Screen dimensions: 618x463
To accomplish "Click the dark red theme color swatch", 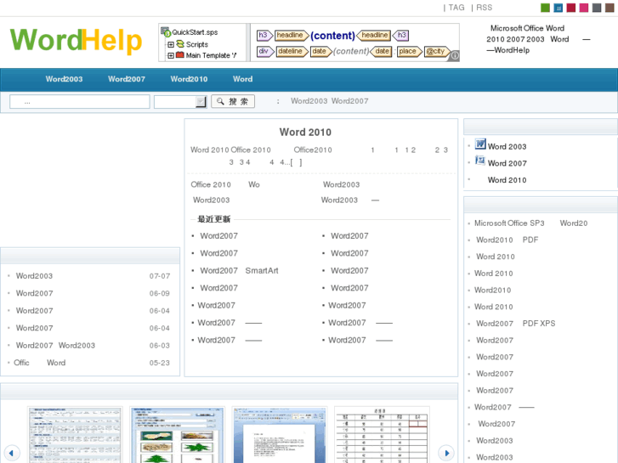I will point(570,8).
